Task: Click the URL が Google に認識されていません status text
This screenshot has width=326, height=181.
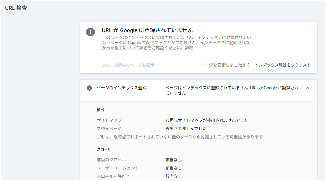Action: 232,90
